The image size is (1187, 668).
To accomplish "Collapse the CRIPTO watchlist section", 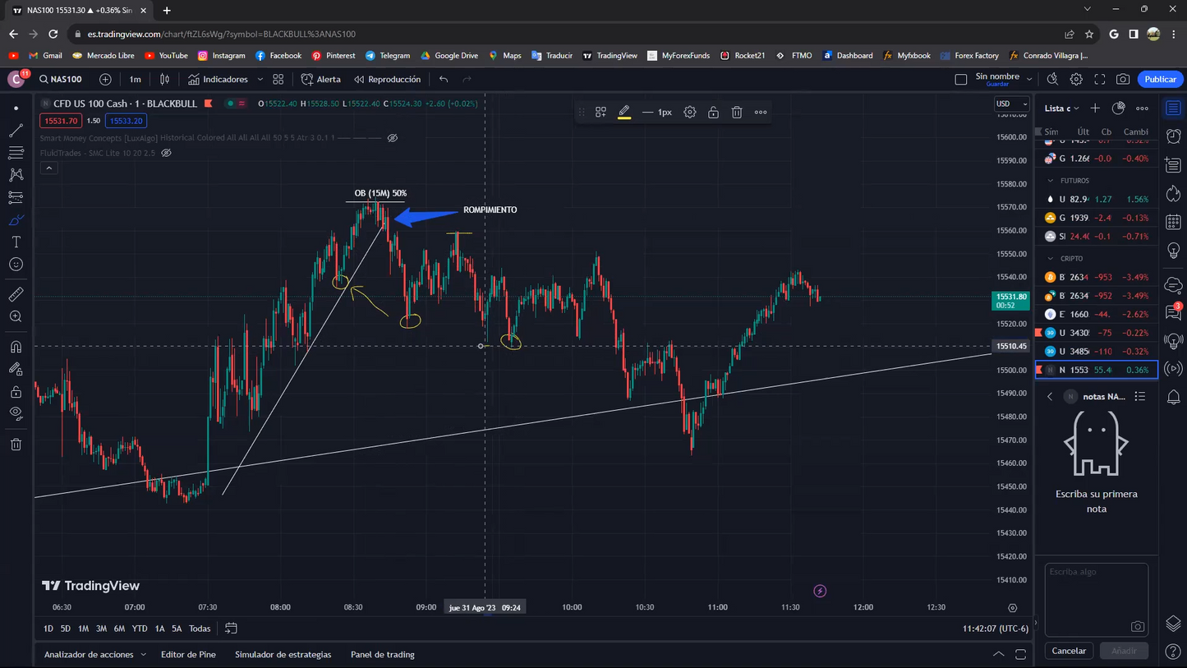I will click(1051, 259).
